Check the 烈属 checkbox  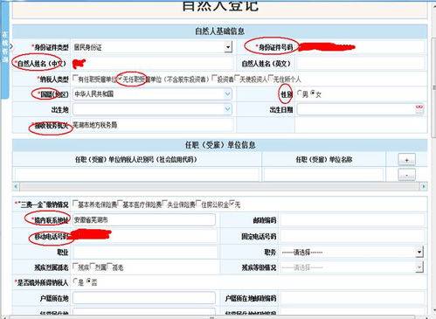tap(93, 267)
